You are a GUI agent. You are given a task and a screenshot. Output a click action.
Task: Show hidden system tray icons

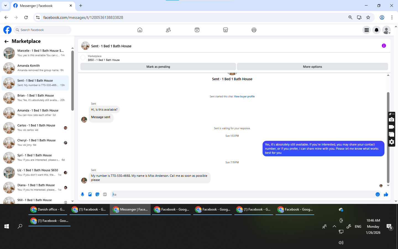pyautogui.click(x=334, y=226)
